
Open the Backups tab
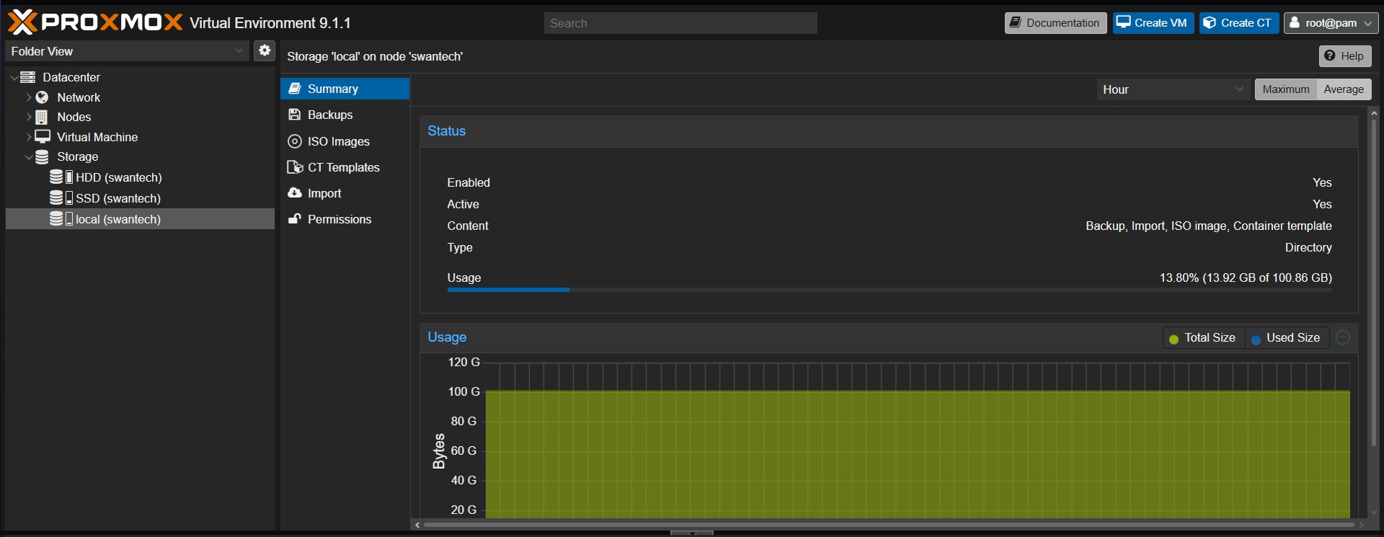click(x=345, y=115)
